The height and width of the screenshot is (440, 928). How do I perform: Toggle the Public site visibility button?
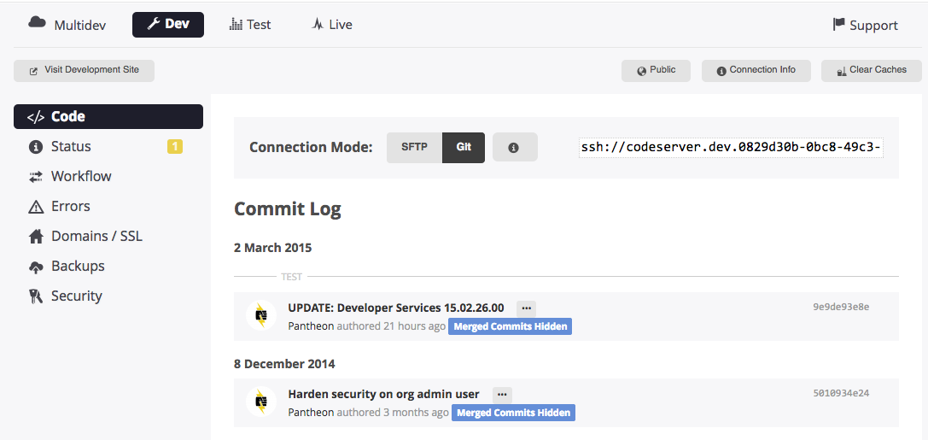click(656, 70)
